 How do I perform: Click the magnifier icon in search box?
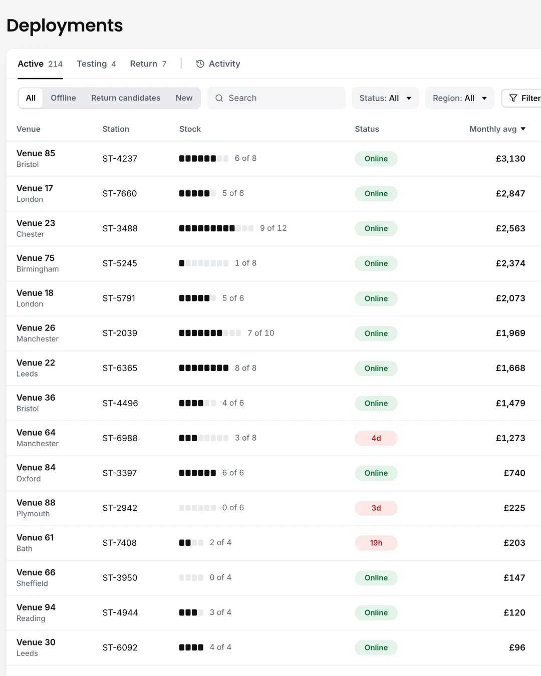tap(219, 98)
